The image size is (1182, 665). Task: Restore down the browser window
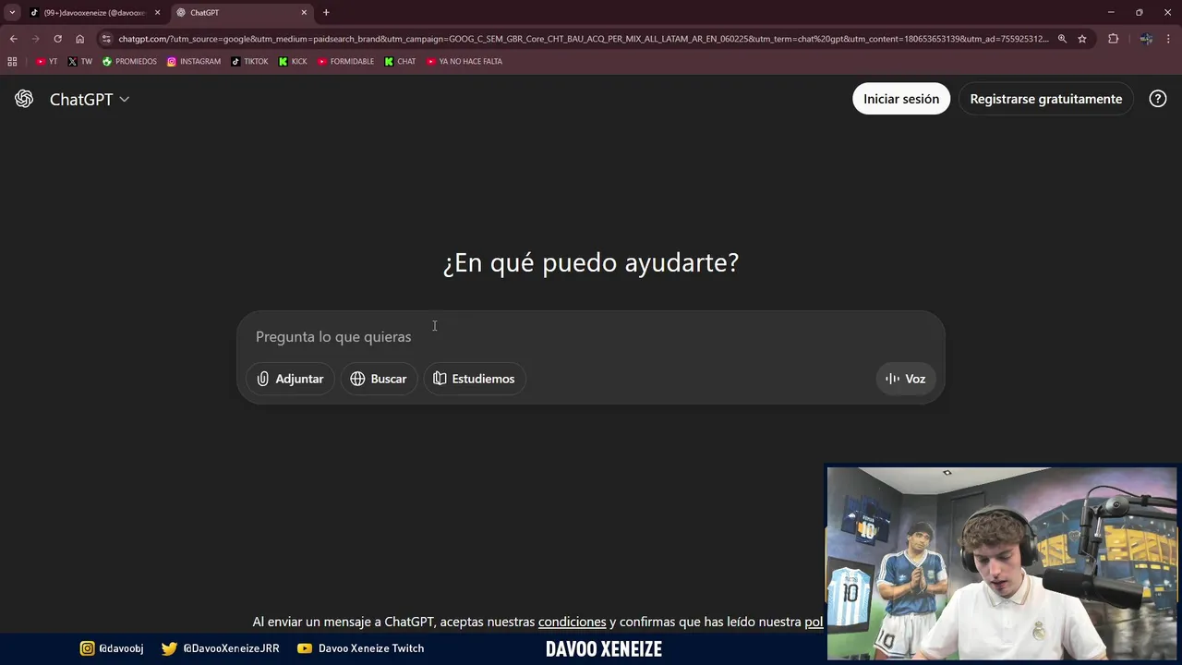(1140, 12)
